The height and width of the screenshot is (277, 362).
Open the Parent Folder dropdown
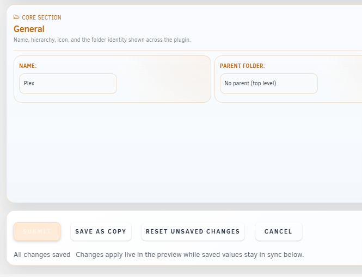pyautogui.click(x=269, y=84)
